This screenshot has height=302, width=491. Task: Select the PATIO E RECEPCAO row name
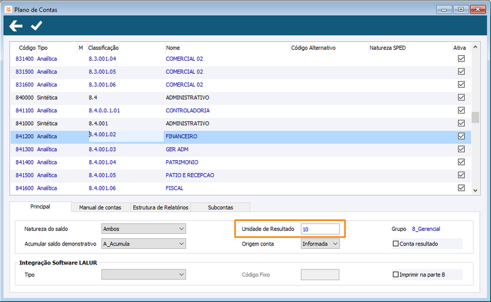click(190, 175)
